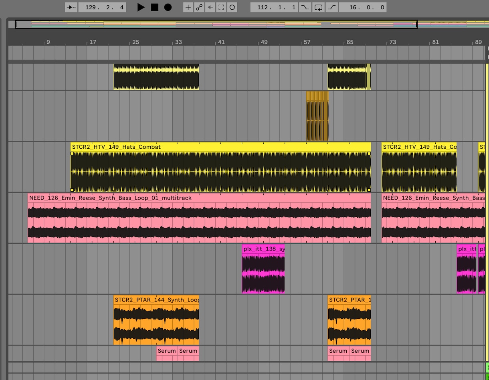Toggle the Automation Arm button
Viewport: 489px width, 380px height.
coord(199,7)
